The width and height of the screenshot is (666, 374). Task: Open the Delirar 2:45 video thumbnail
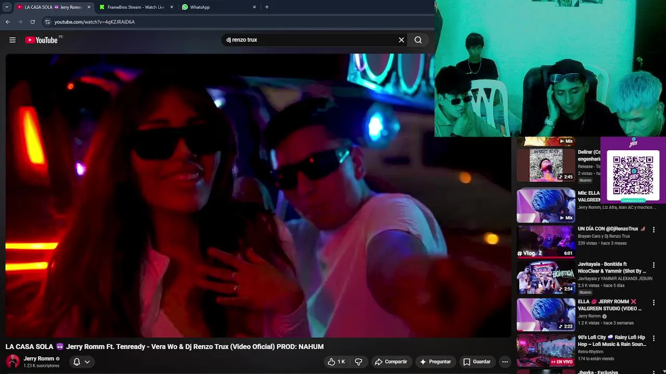(x=546, y=166)
